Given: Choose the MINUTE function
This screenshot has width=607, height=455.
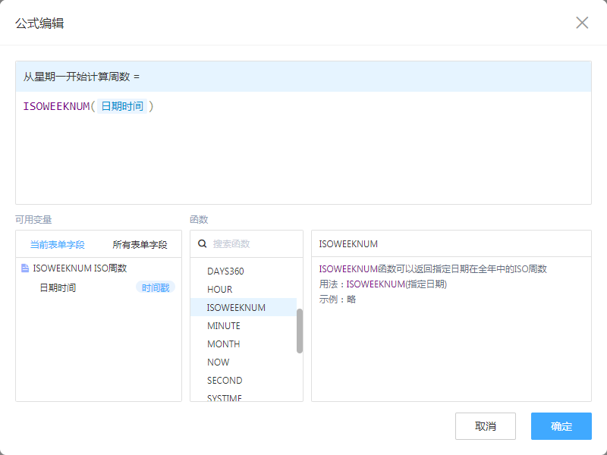Looking at the screenshot, I should coord(223,325).
